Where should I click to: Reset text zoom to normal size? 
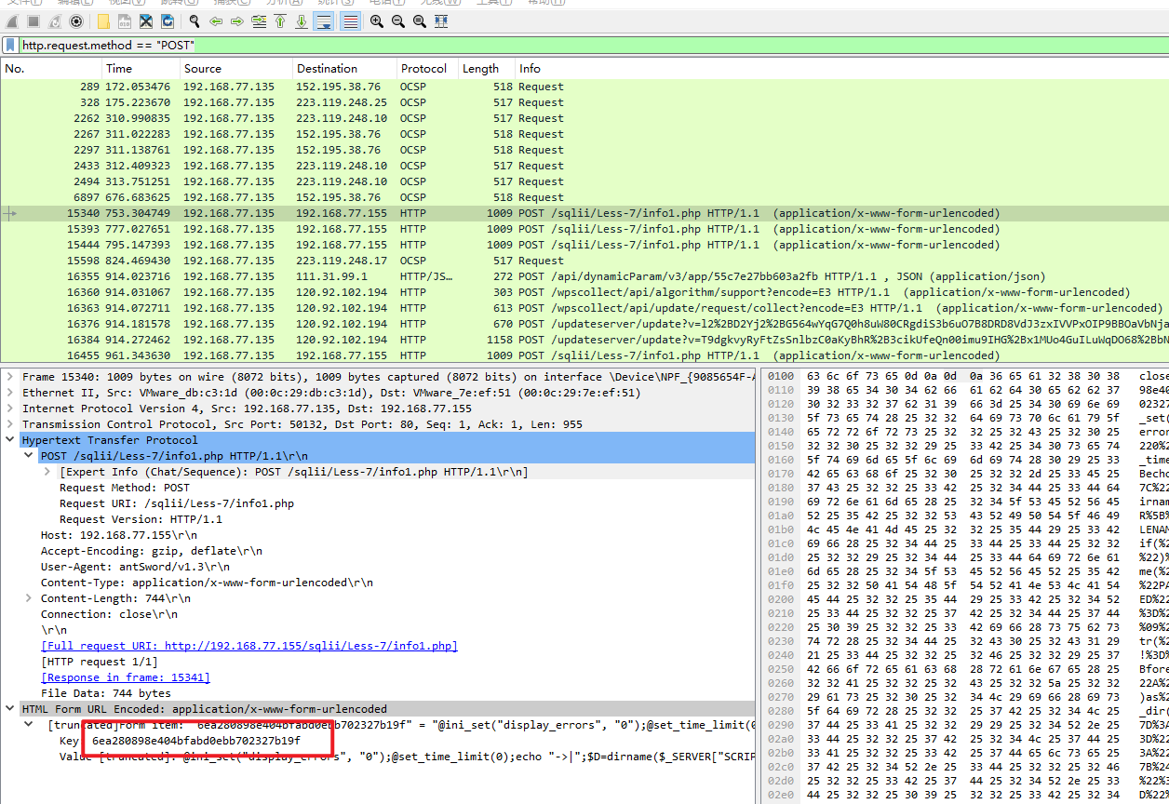420,20
